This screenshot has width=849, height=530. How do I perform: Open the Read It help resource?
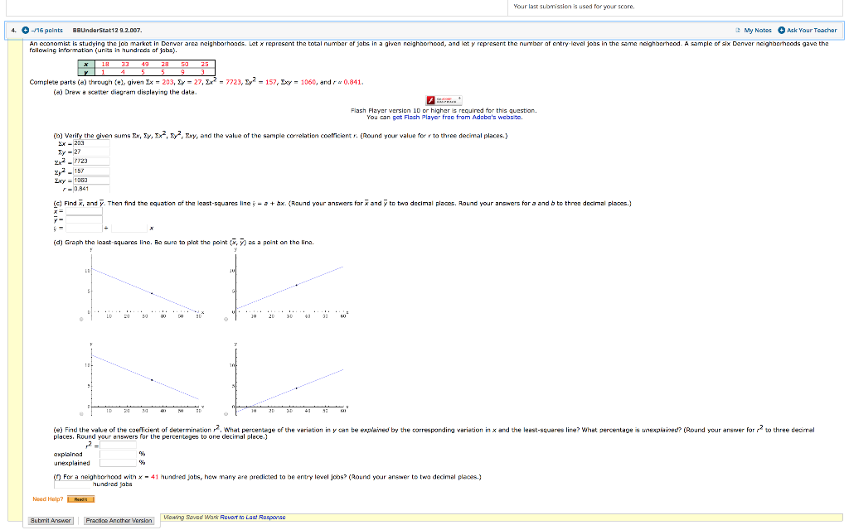pyautogui.click(x=81, y=499)
